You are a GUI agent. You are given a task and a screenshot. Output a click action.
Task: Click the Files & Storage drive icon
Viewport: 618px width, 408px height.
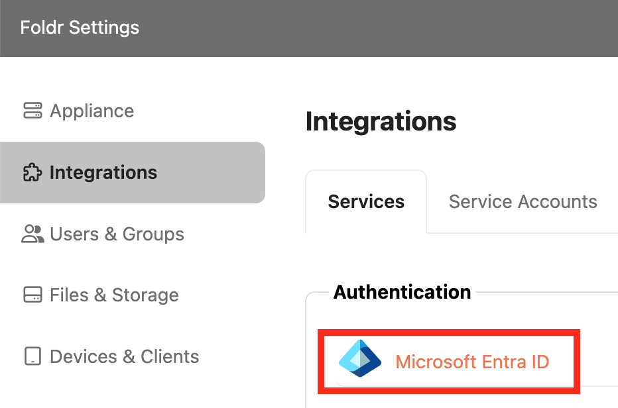[32, 295]
